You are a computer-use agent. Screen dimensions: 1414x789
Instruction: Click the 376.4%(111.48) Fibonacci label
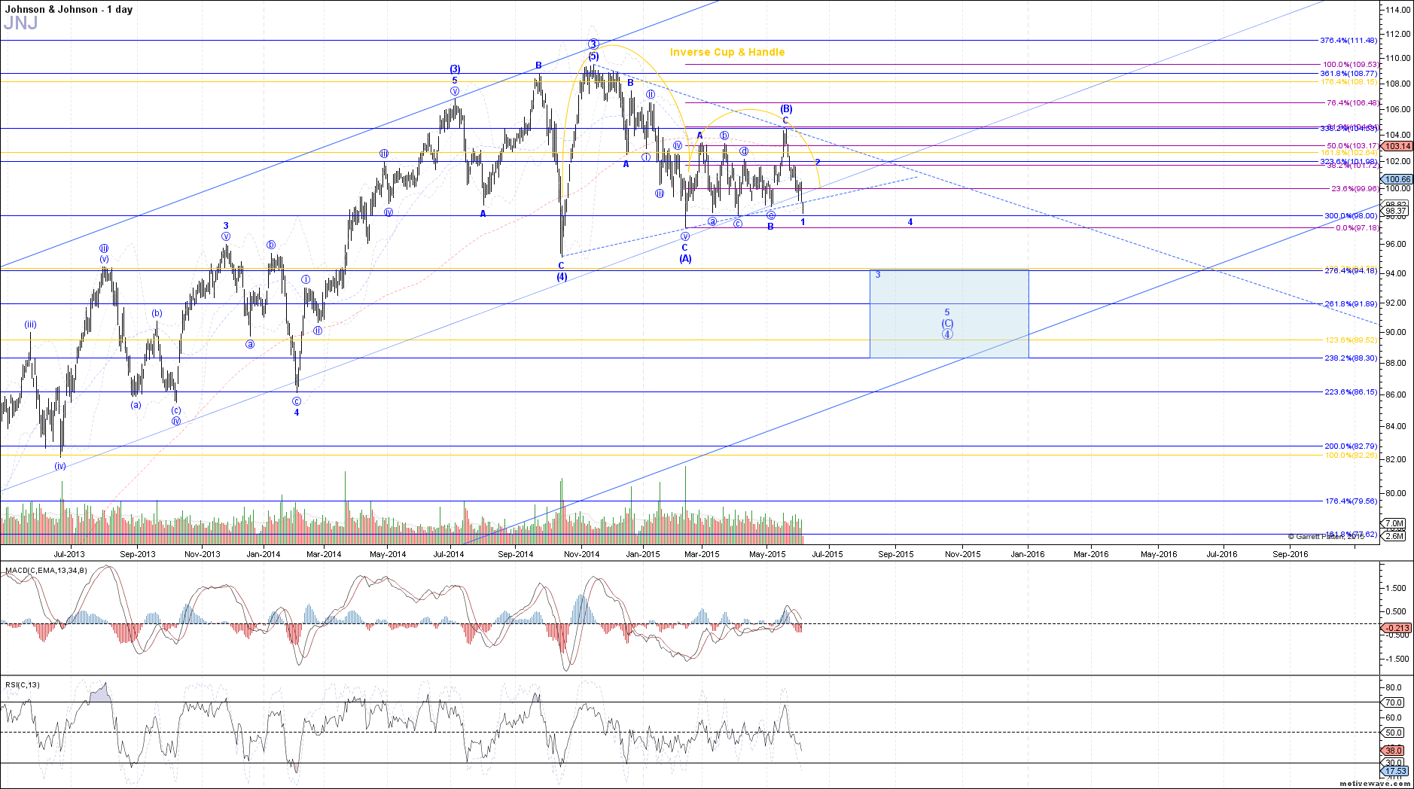pos(1348,41)
